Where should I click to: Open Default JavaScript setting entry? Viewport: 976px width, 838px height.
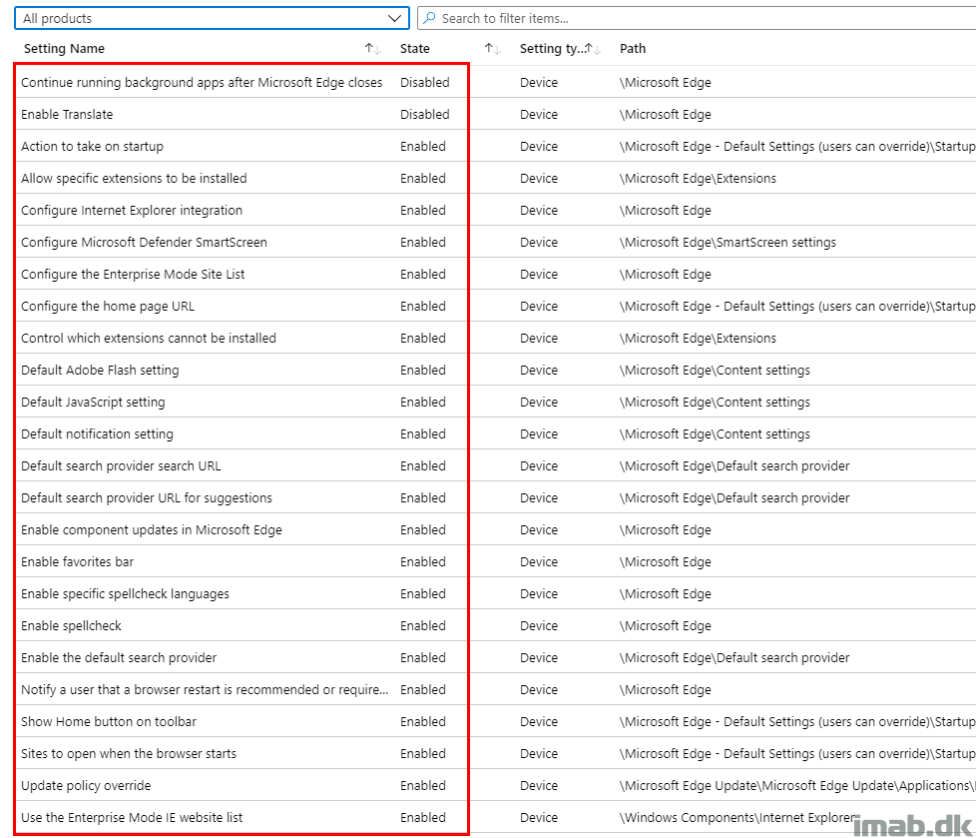point(93,402)
